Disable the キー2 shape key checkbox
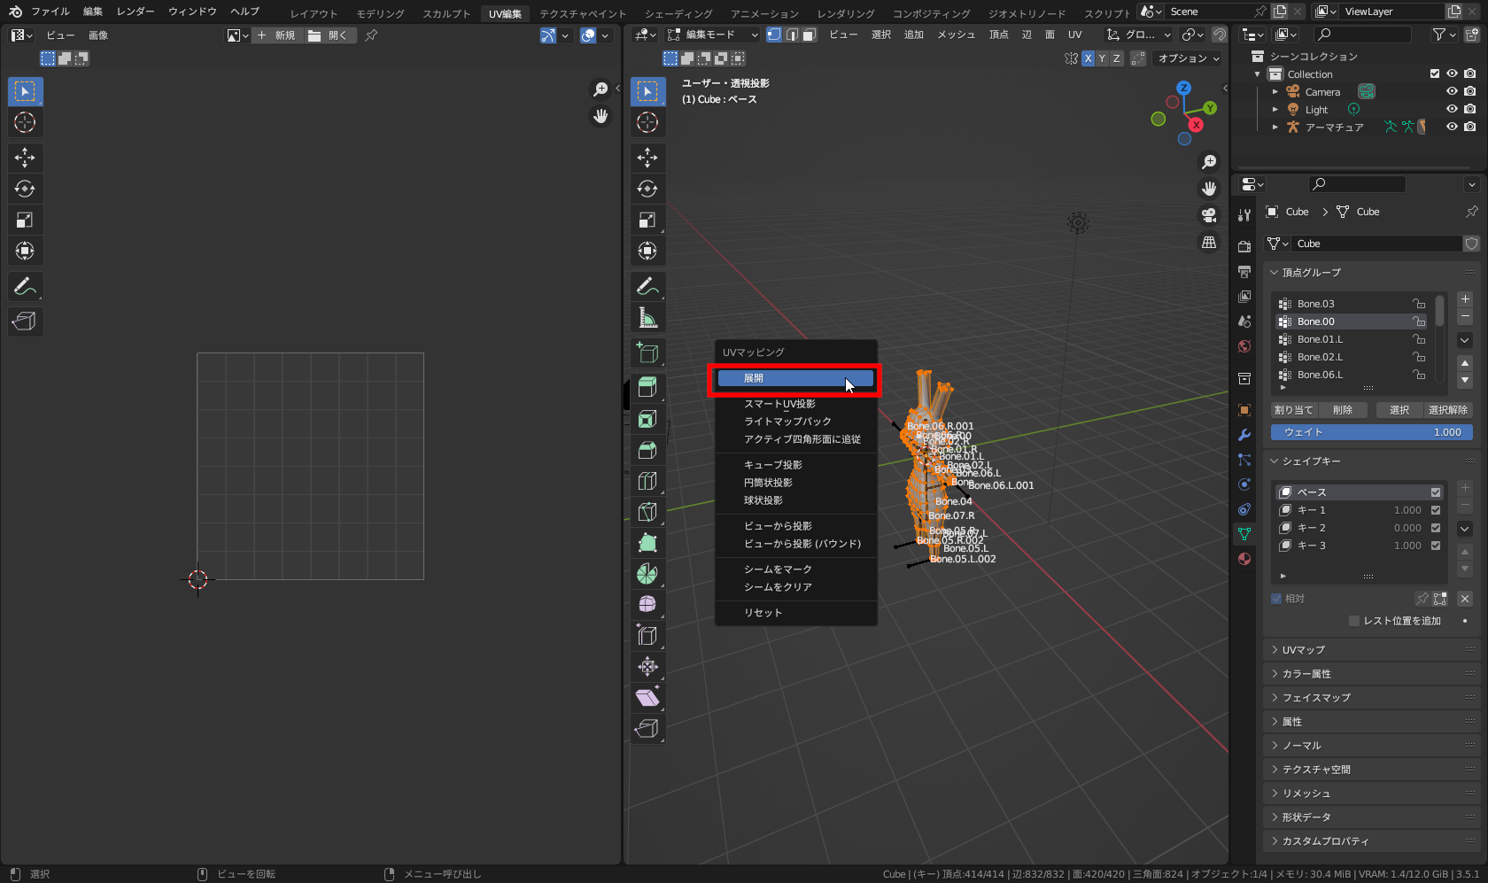 [1437, 528]
